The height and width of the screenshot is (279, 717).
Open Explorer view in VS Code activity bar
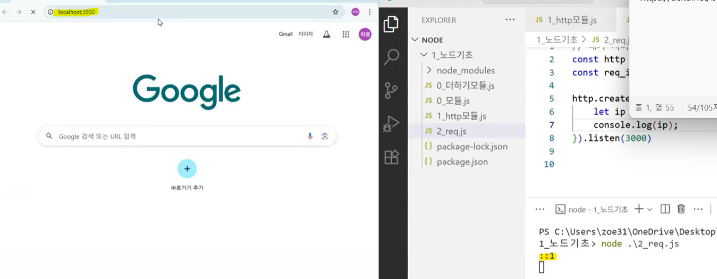coord(391,24)
